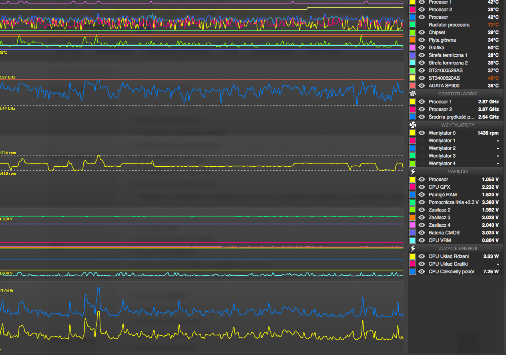Hide the CPU Całkowity pobór power graph

(422, 272)
